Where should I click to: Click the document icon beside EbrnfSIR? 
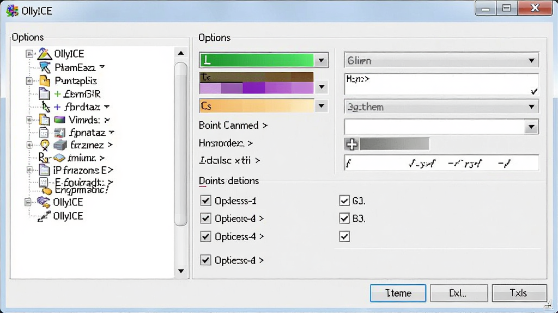pyautogui.click(x=44, y=94)
